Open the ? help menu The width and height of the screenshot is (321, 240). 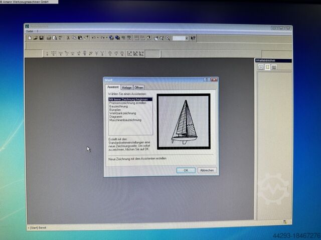point(37,31)
